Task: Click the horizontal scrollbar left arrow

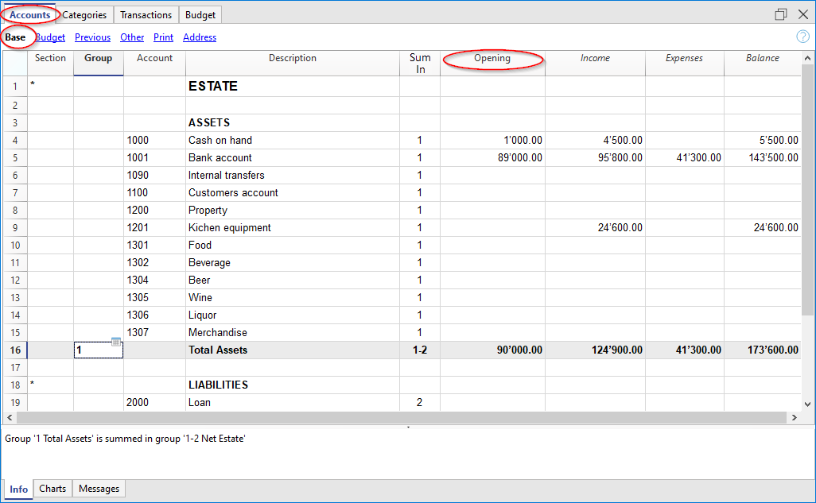Action: [9, 417]
